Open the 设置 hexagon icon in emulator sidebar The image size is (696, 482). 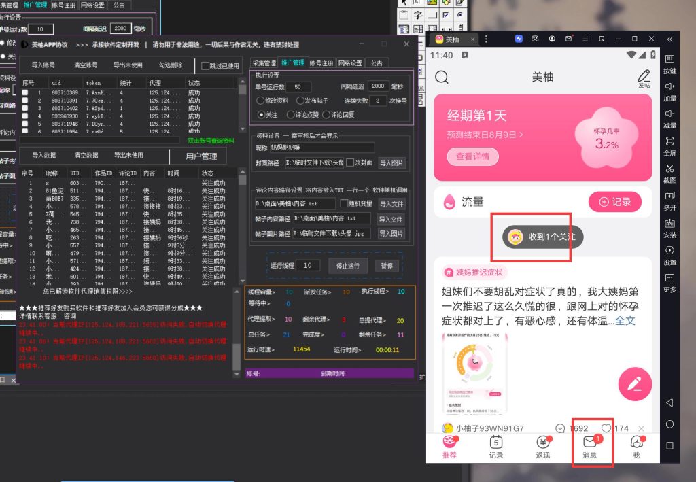pyautogui.click(x=669, y=251)
